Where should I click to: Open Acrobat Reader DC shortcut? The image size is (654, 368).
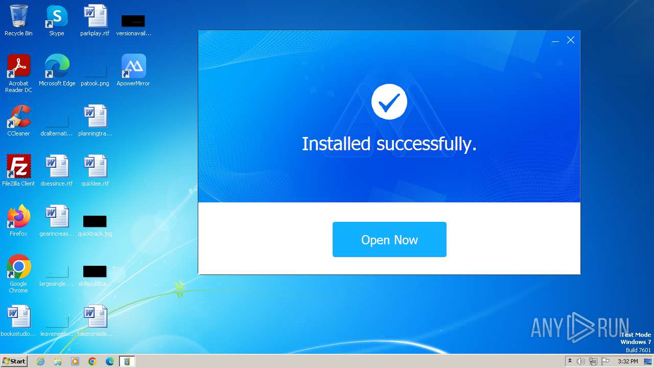coord(18,74)
